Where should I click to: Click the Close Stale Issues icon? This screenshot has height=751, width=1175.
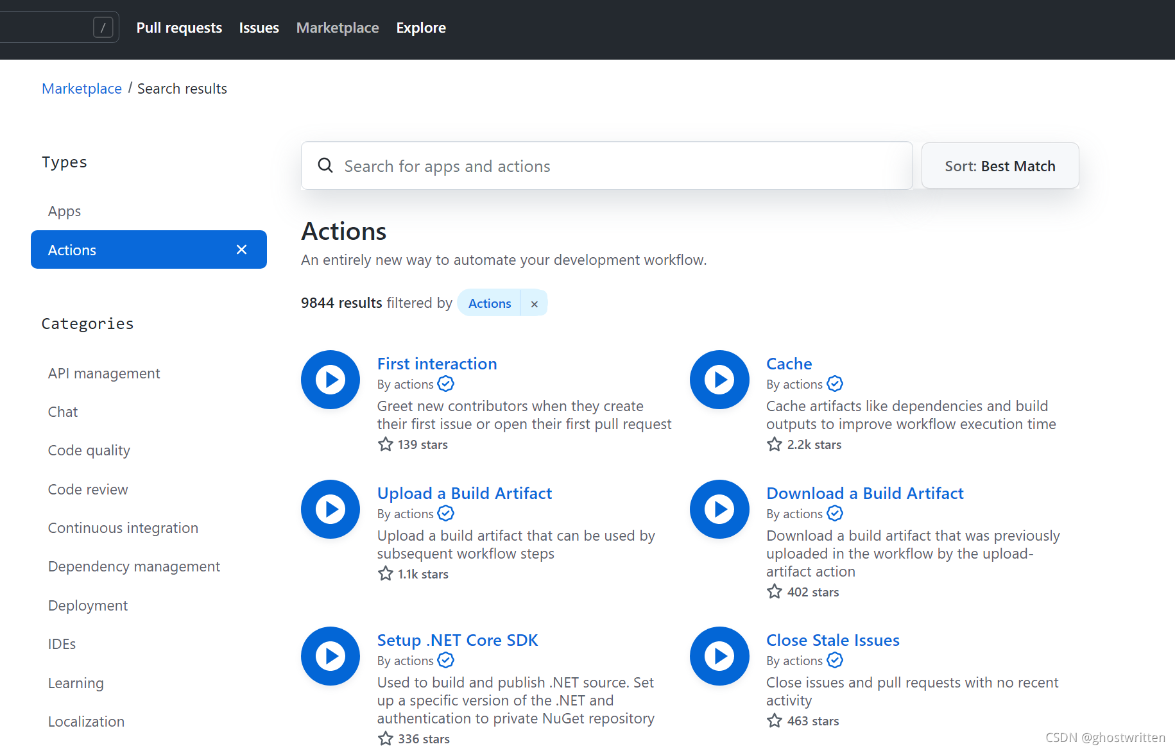[719, 656]
